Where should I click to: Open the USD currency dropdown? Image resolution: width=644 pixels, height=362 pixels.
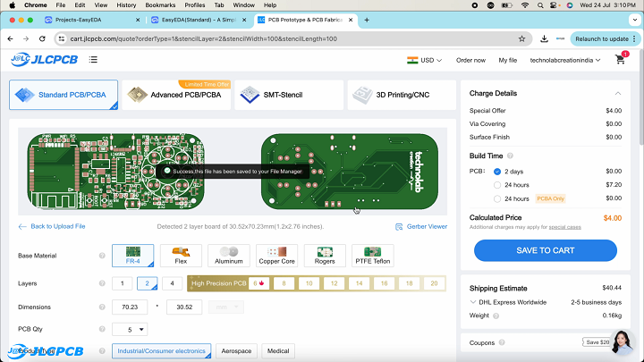pos(424,61)
